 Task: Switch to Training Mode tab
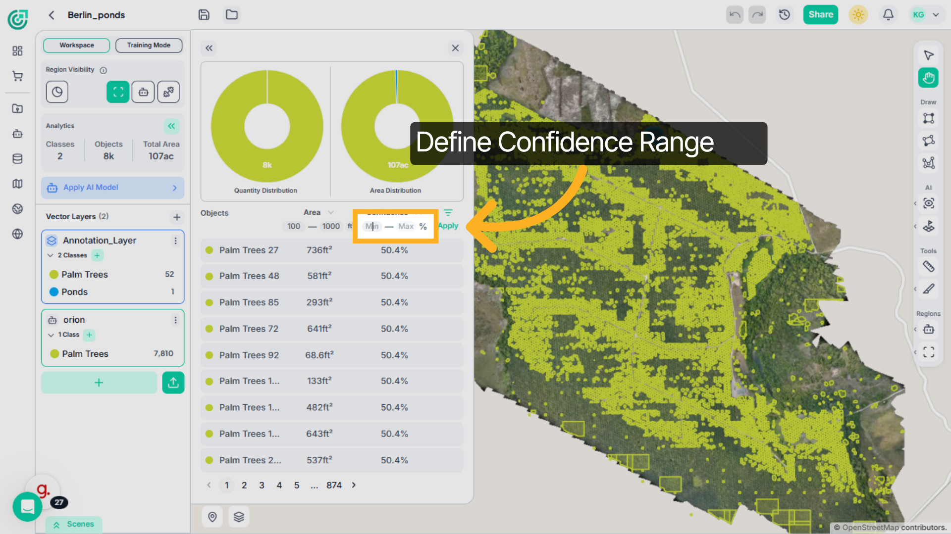click(x=149, y=45)
